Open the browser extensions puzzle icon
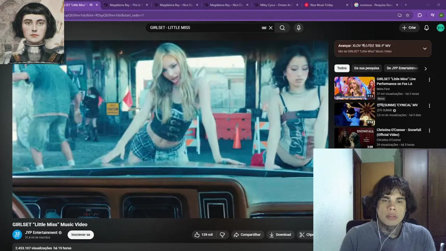 420,15
